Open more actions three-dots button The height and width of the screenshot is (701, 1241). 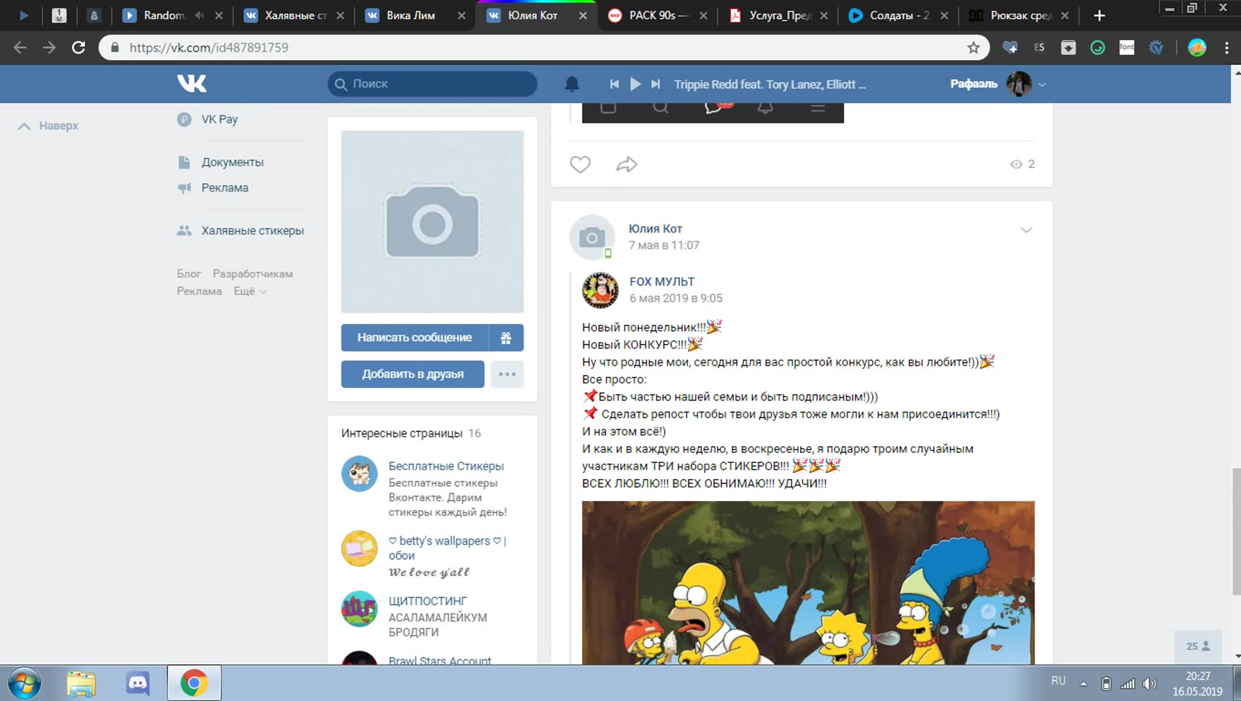507,374
